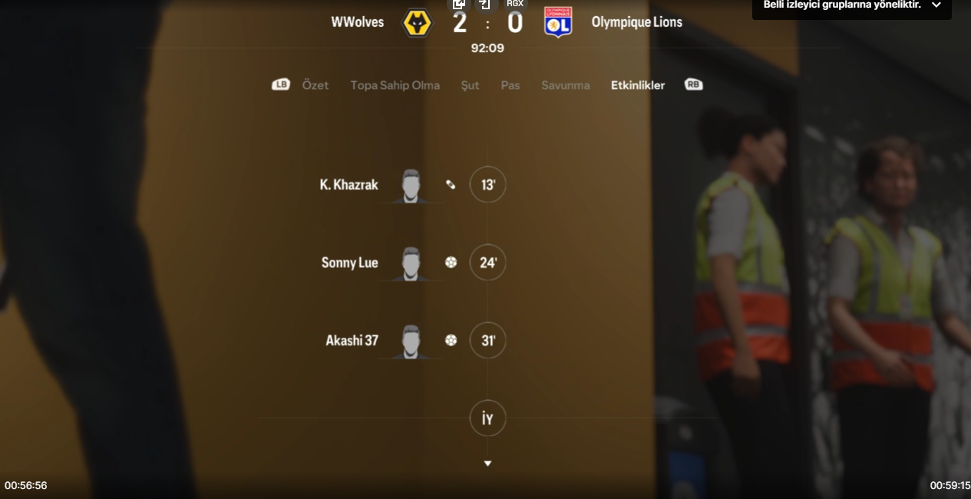Click the pop-out window icon at top
The height and width of the screenshot is (499, 971).
pyautogui.click(x=459, y=5)
